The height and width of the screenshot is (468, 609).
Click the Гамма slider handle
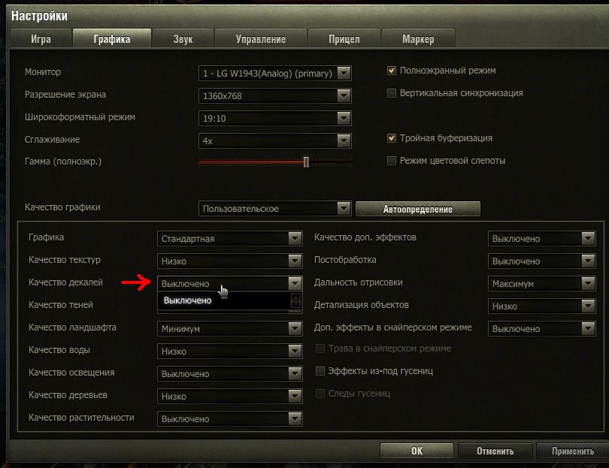coord(306,162)
